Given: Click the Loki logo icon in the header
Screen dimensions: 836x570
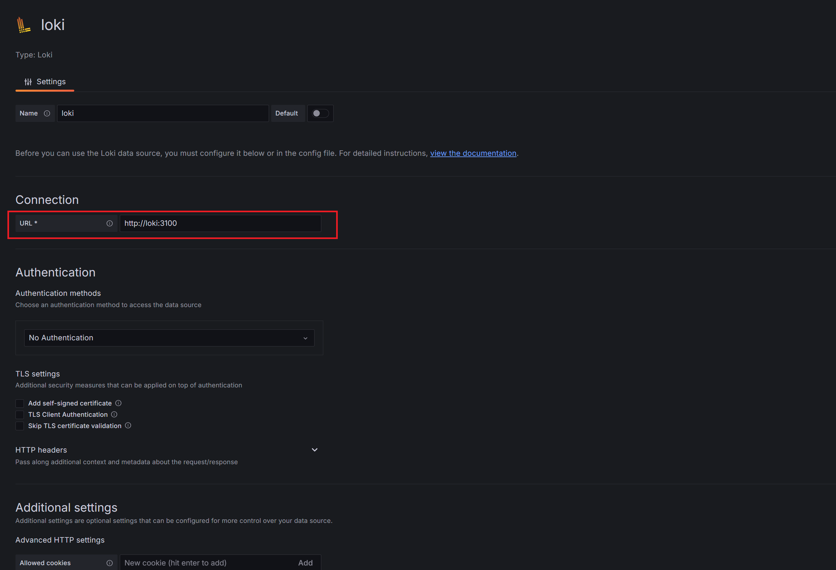Looking at the screenshot, I should pos(24,25).
